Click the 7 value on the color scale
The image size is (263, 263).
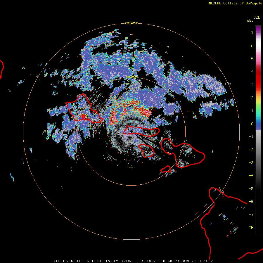pos(252,33)
